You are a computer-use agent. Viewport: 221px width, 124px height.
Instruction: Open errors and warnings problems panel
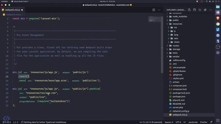coord(7,122)
